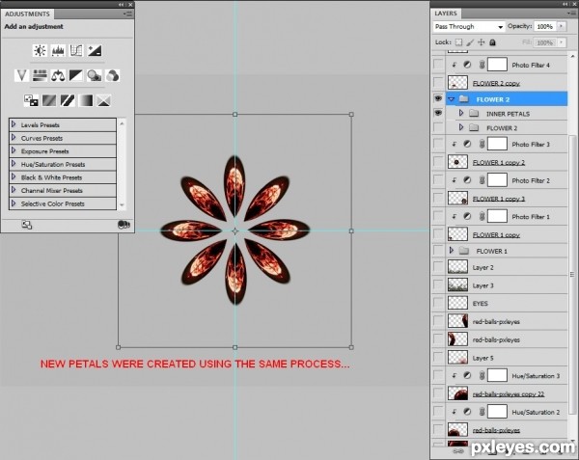Image resolution: width=579 pixels, height=460 pixels.
Task: Expand the FLOWER 1 group
Action: 452,251
